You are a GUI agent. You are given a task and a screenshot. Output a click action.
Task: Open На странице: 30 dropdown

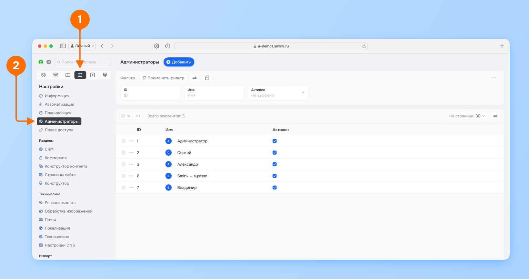[467, 116]
